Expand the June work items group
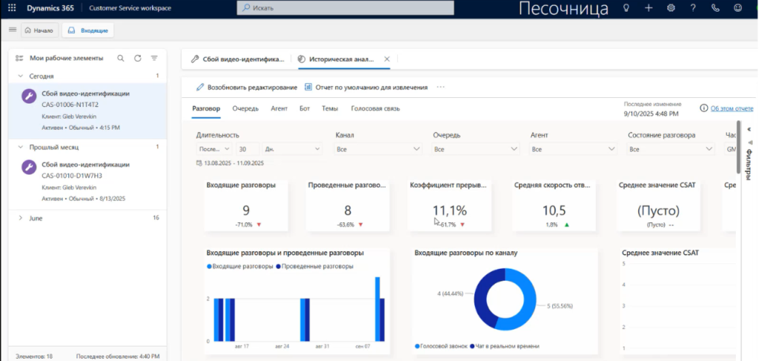Image resolution: width=759 pixels, height=361 pixels. [x=20, y=218]
